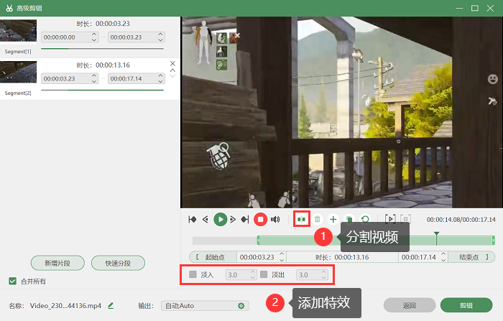Remove Segment[2] with the X icon
Image resolution: width=503 pixels, height=321 pixels.
coord(172,63)
